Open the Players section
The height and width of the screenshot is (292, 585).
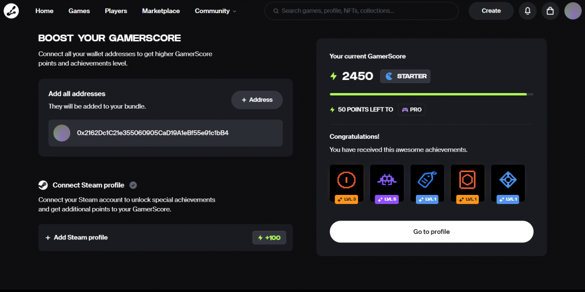tap(116, 11)
